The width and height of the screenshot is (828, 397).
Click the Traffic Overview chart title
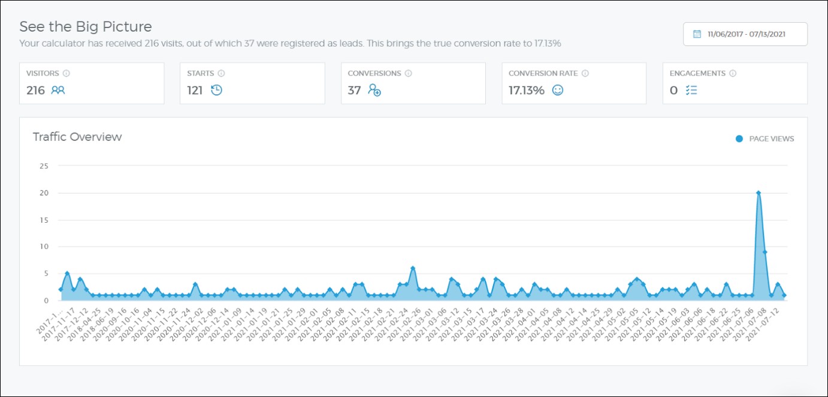[x=77, y=137]
